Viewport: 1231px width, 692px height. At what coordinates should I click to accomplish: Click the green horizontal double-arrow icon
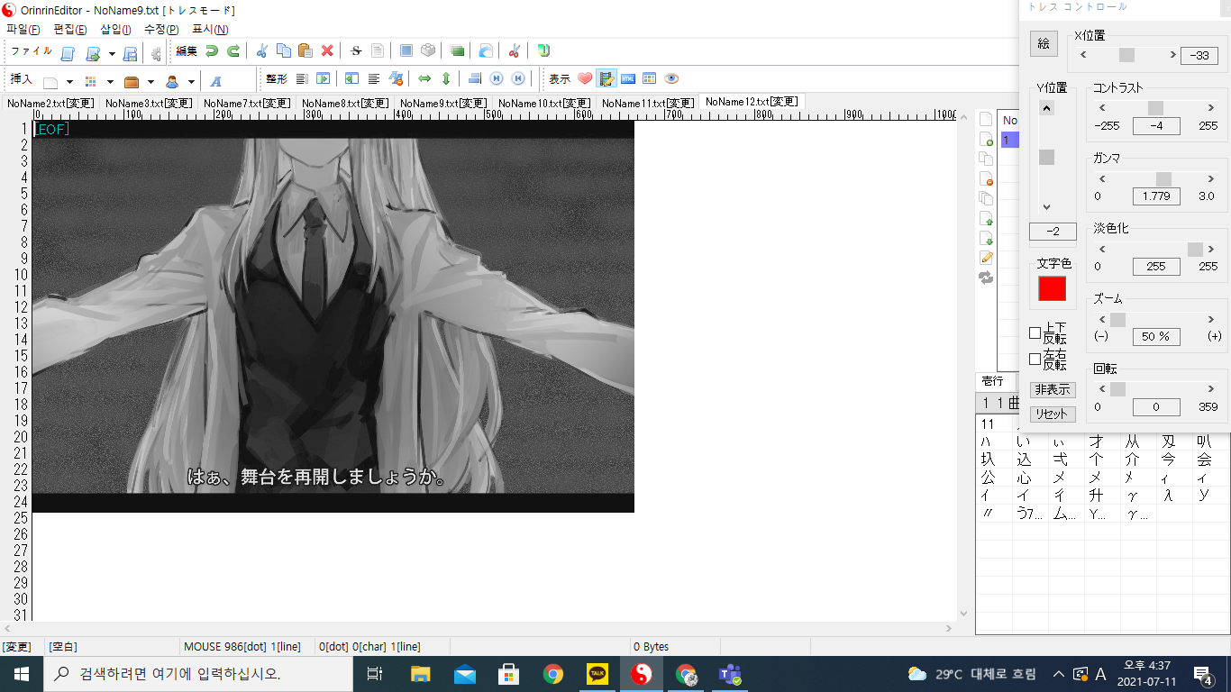tap(424, 79)
